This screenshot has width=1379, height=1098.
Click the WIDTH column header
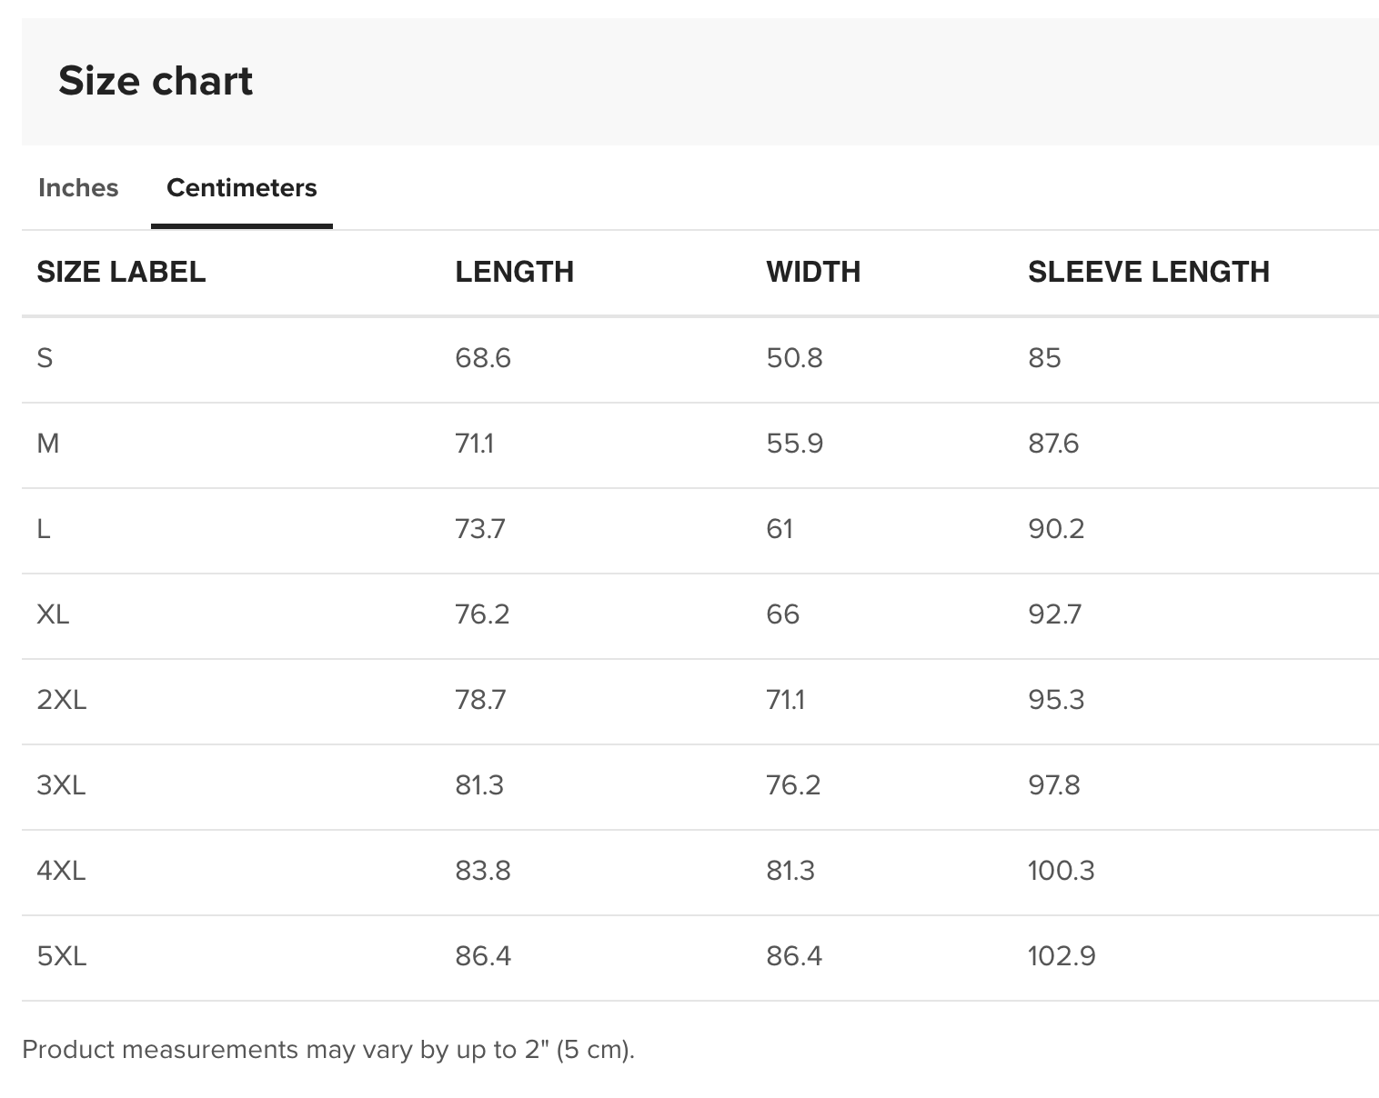[813, 272]
